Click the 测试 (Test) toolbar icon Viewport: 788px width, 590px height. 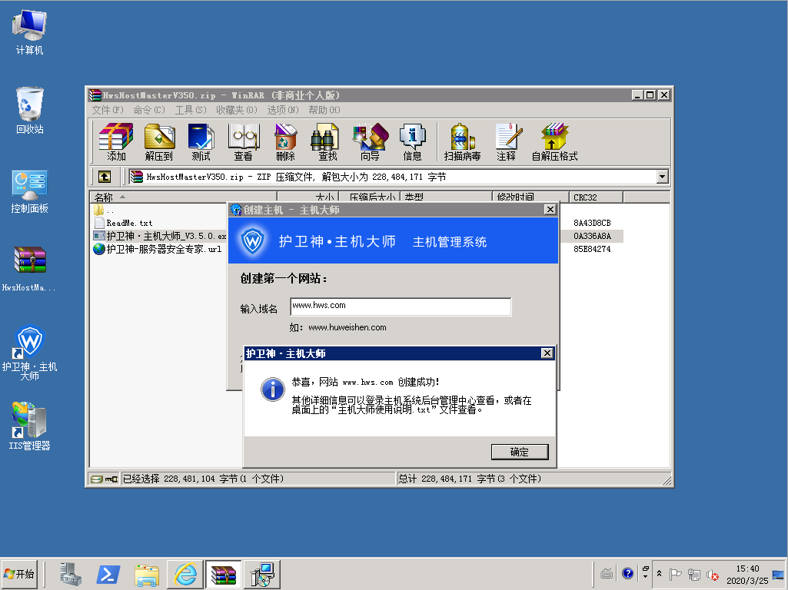click(201, 142)
